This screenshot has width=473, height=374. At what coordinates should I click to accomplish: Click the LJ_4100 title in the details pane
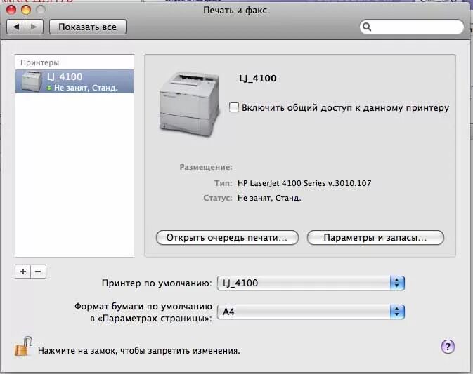258,79
